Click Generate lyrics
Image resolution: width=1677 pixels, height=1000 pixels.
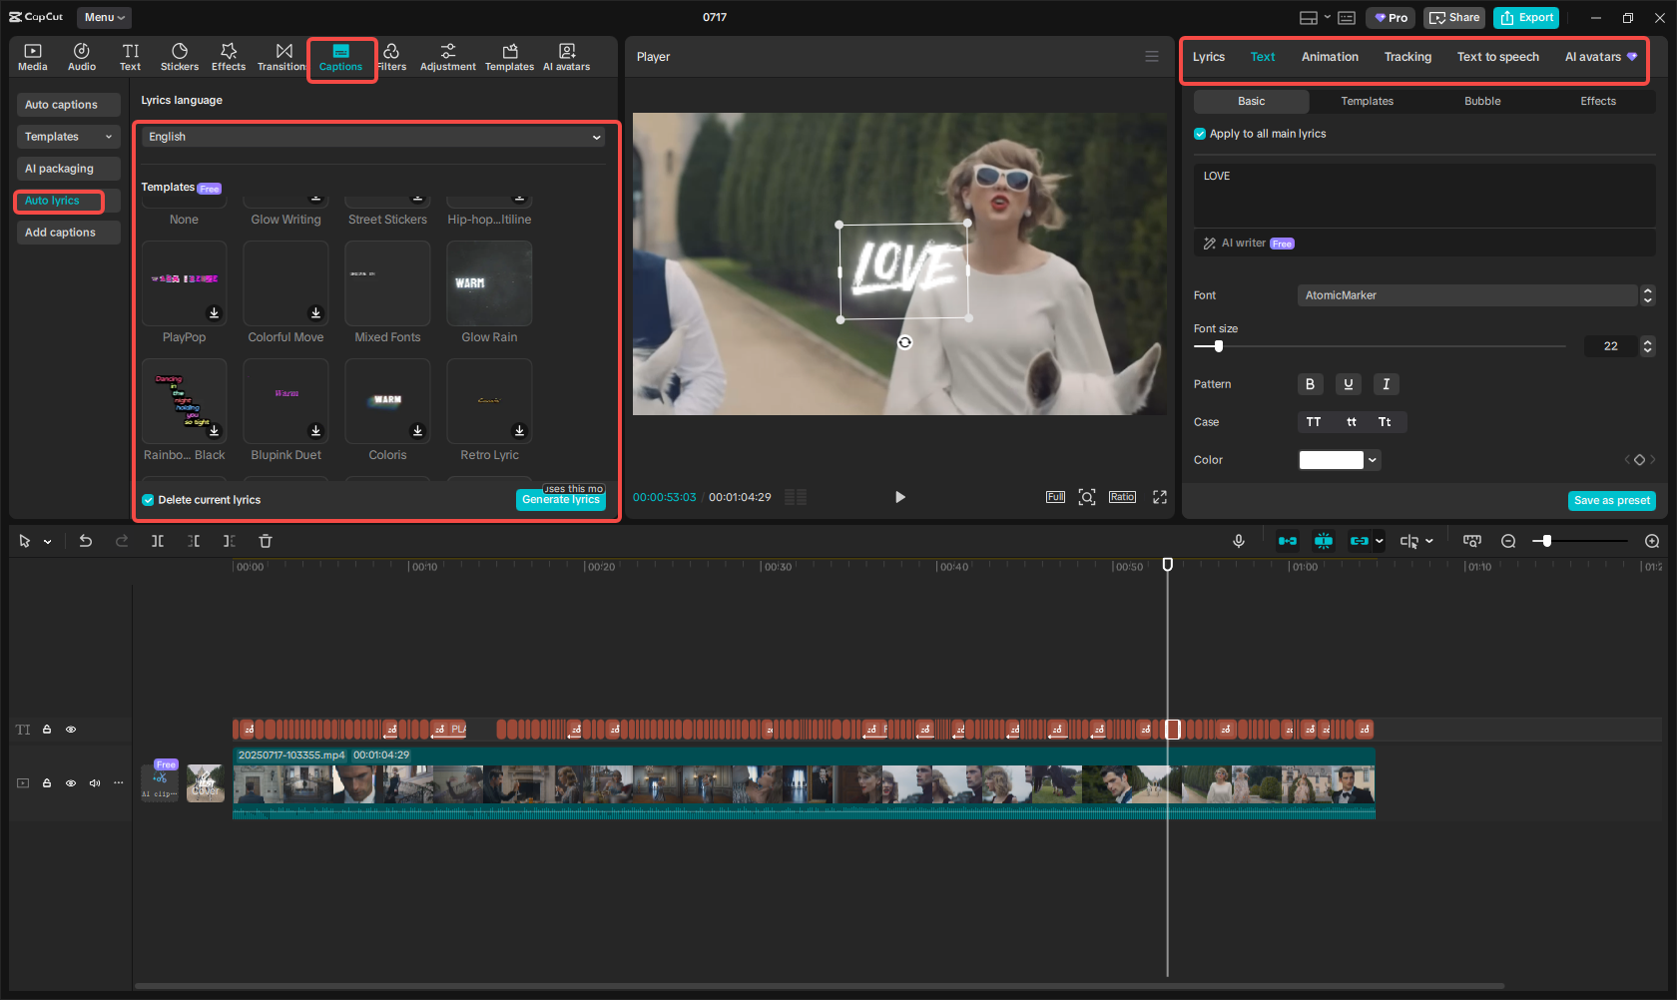561,499
